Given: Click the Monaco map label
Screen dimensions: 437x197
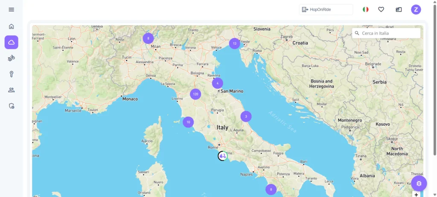Looking at the screenshot, I should pos(130,99).
